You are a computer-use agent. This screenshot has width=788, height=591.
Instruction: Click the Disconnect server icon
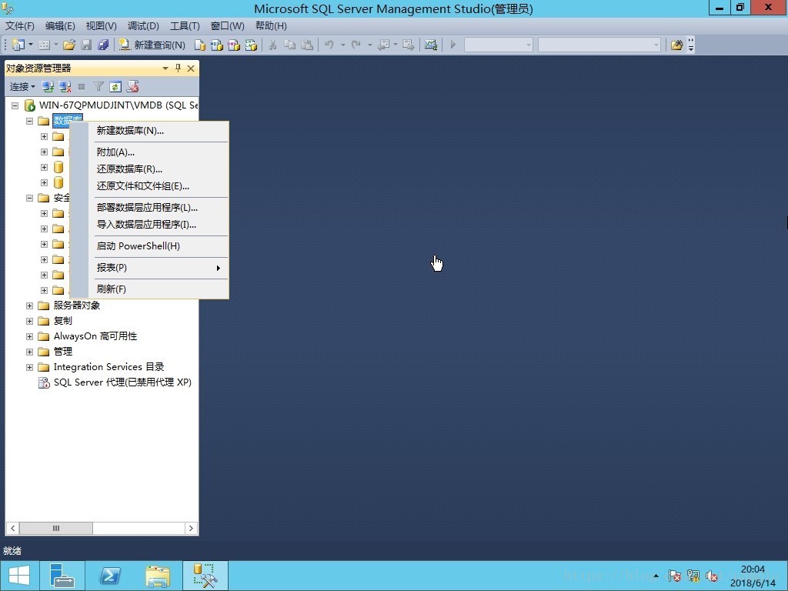click(65, 86)
